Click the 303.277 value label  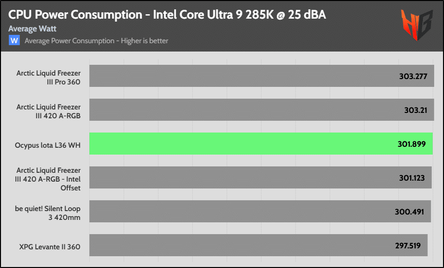[x=413, y=76]
